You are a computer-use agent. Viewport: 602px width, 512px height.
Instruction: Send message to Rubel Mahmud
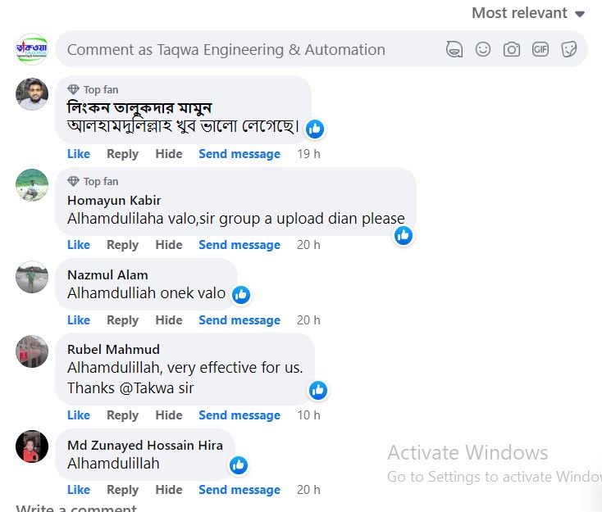click(x=239, y=415)
